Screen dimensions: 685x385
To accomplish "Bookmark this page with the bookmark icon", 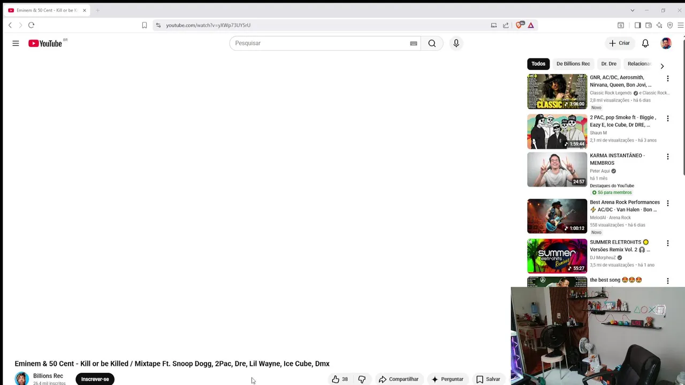I will tap(144, 25).
